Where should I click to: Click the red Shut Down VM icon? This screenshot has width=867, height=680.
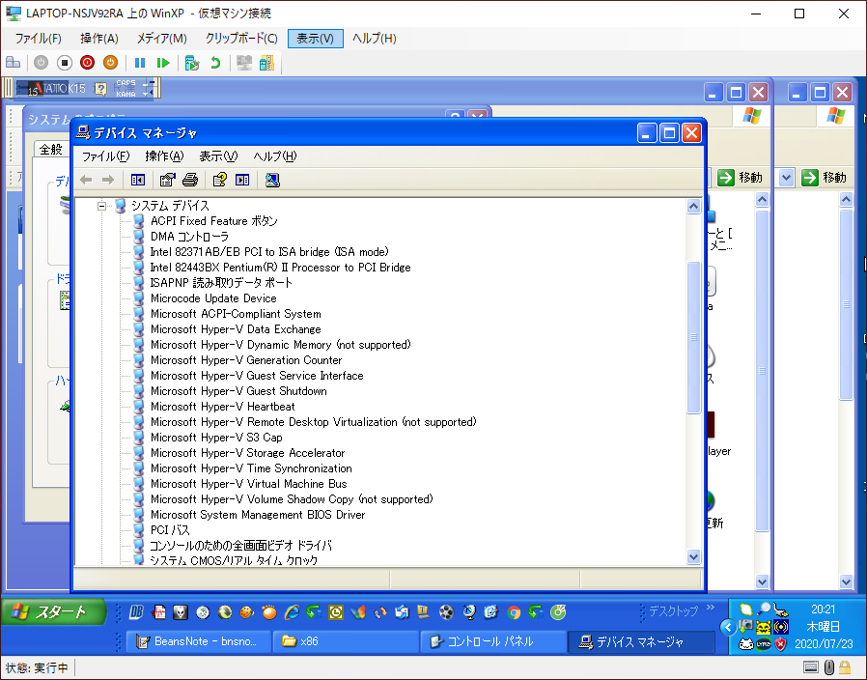87,63
